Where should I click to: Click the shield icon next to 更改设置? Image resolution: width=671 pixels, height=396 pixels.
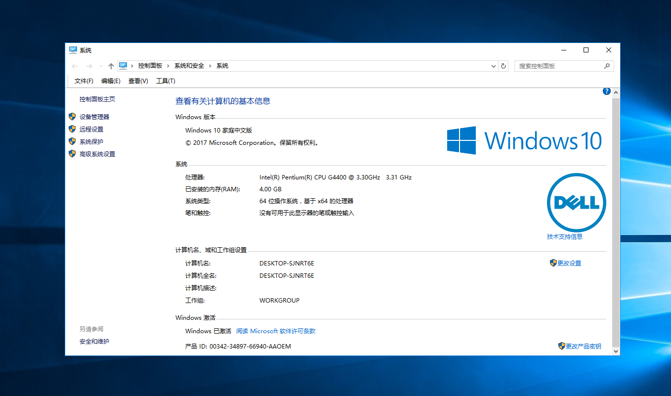(x=553, y=263)
